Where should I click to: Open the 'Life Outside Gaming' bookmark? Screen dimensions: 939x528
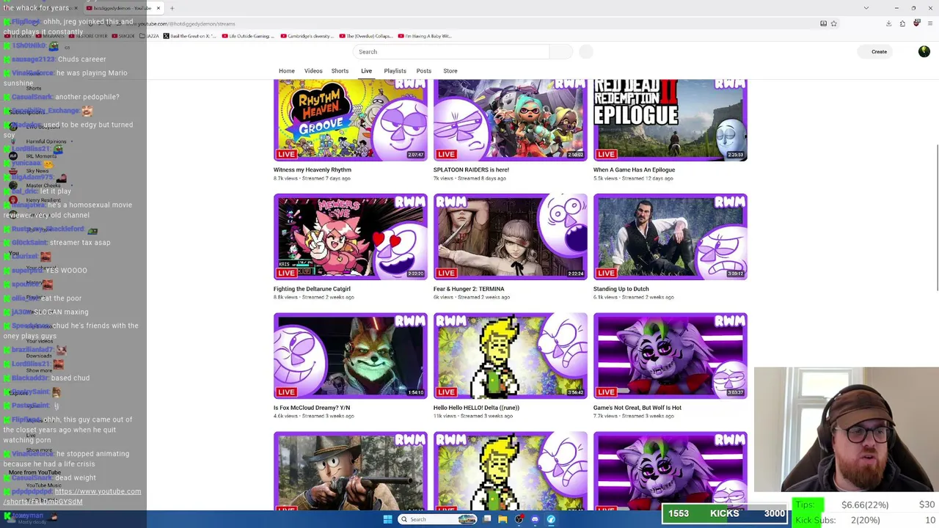tap(249, 36)
